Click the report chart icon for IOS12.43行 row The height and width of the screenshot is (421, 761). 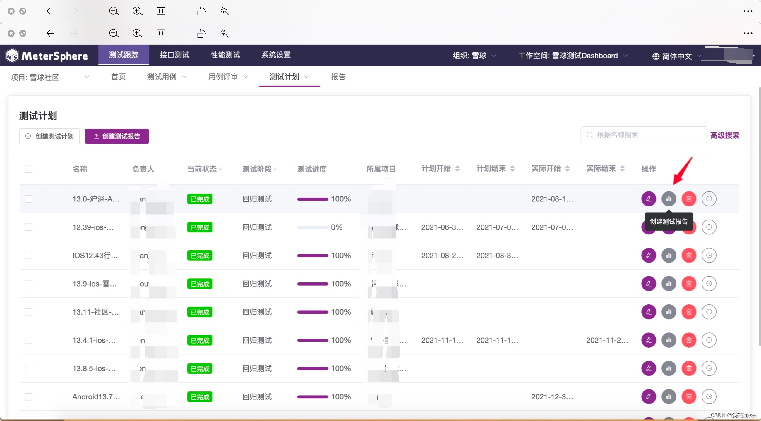[x=669, y=256]
